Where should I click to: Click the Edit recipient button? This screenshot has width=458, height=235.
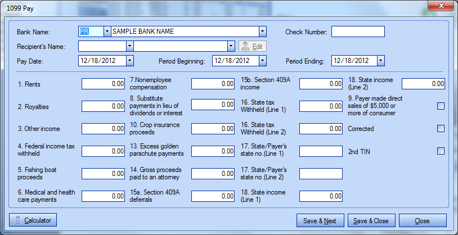tap(253, 46)
